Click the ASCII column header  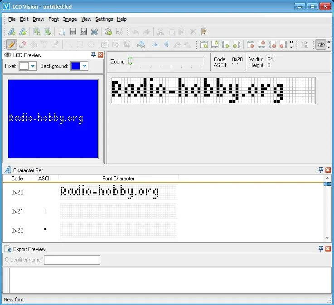44,179
